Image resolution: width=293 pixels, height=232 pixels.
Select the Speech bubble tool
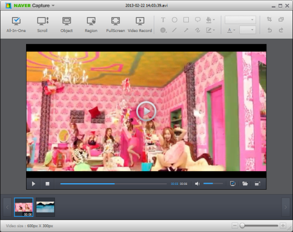click(x=198, y=20)
